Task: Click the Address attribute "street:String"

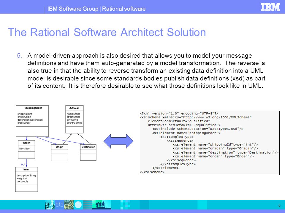Action: point(73,117)
